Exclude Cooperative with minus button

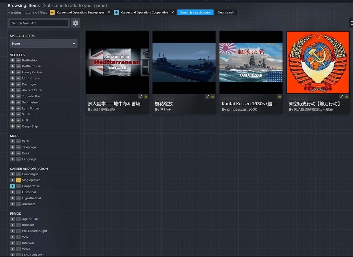(x=18, y=186)
